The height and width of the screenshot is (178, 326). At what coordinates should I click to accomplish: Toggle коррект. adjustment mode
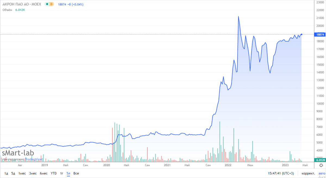click(x=308, y=173)
